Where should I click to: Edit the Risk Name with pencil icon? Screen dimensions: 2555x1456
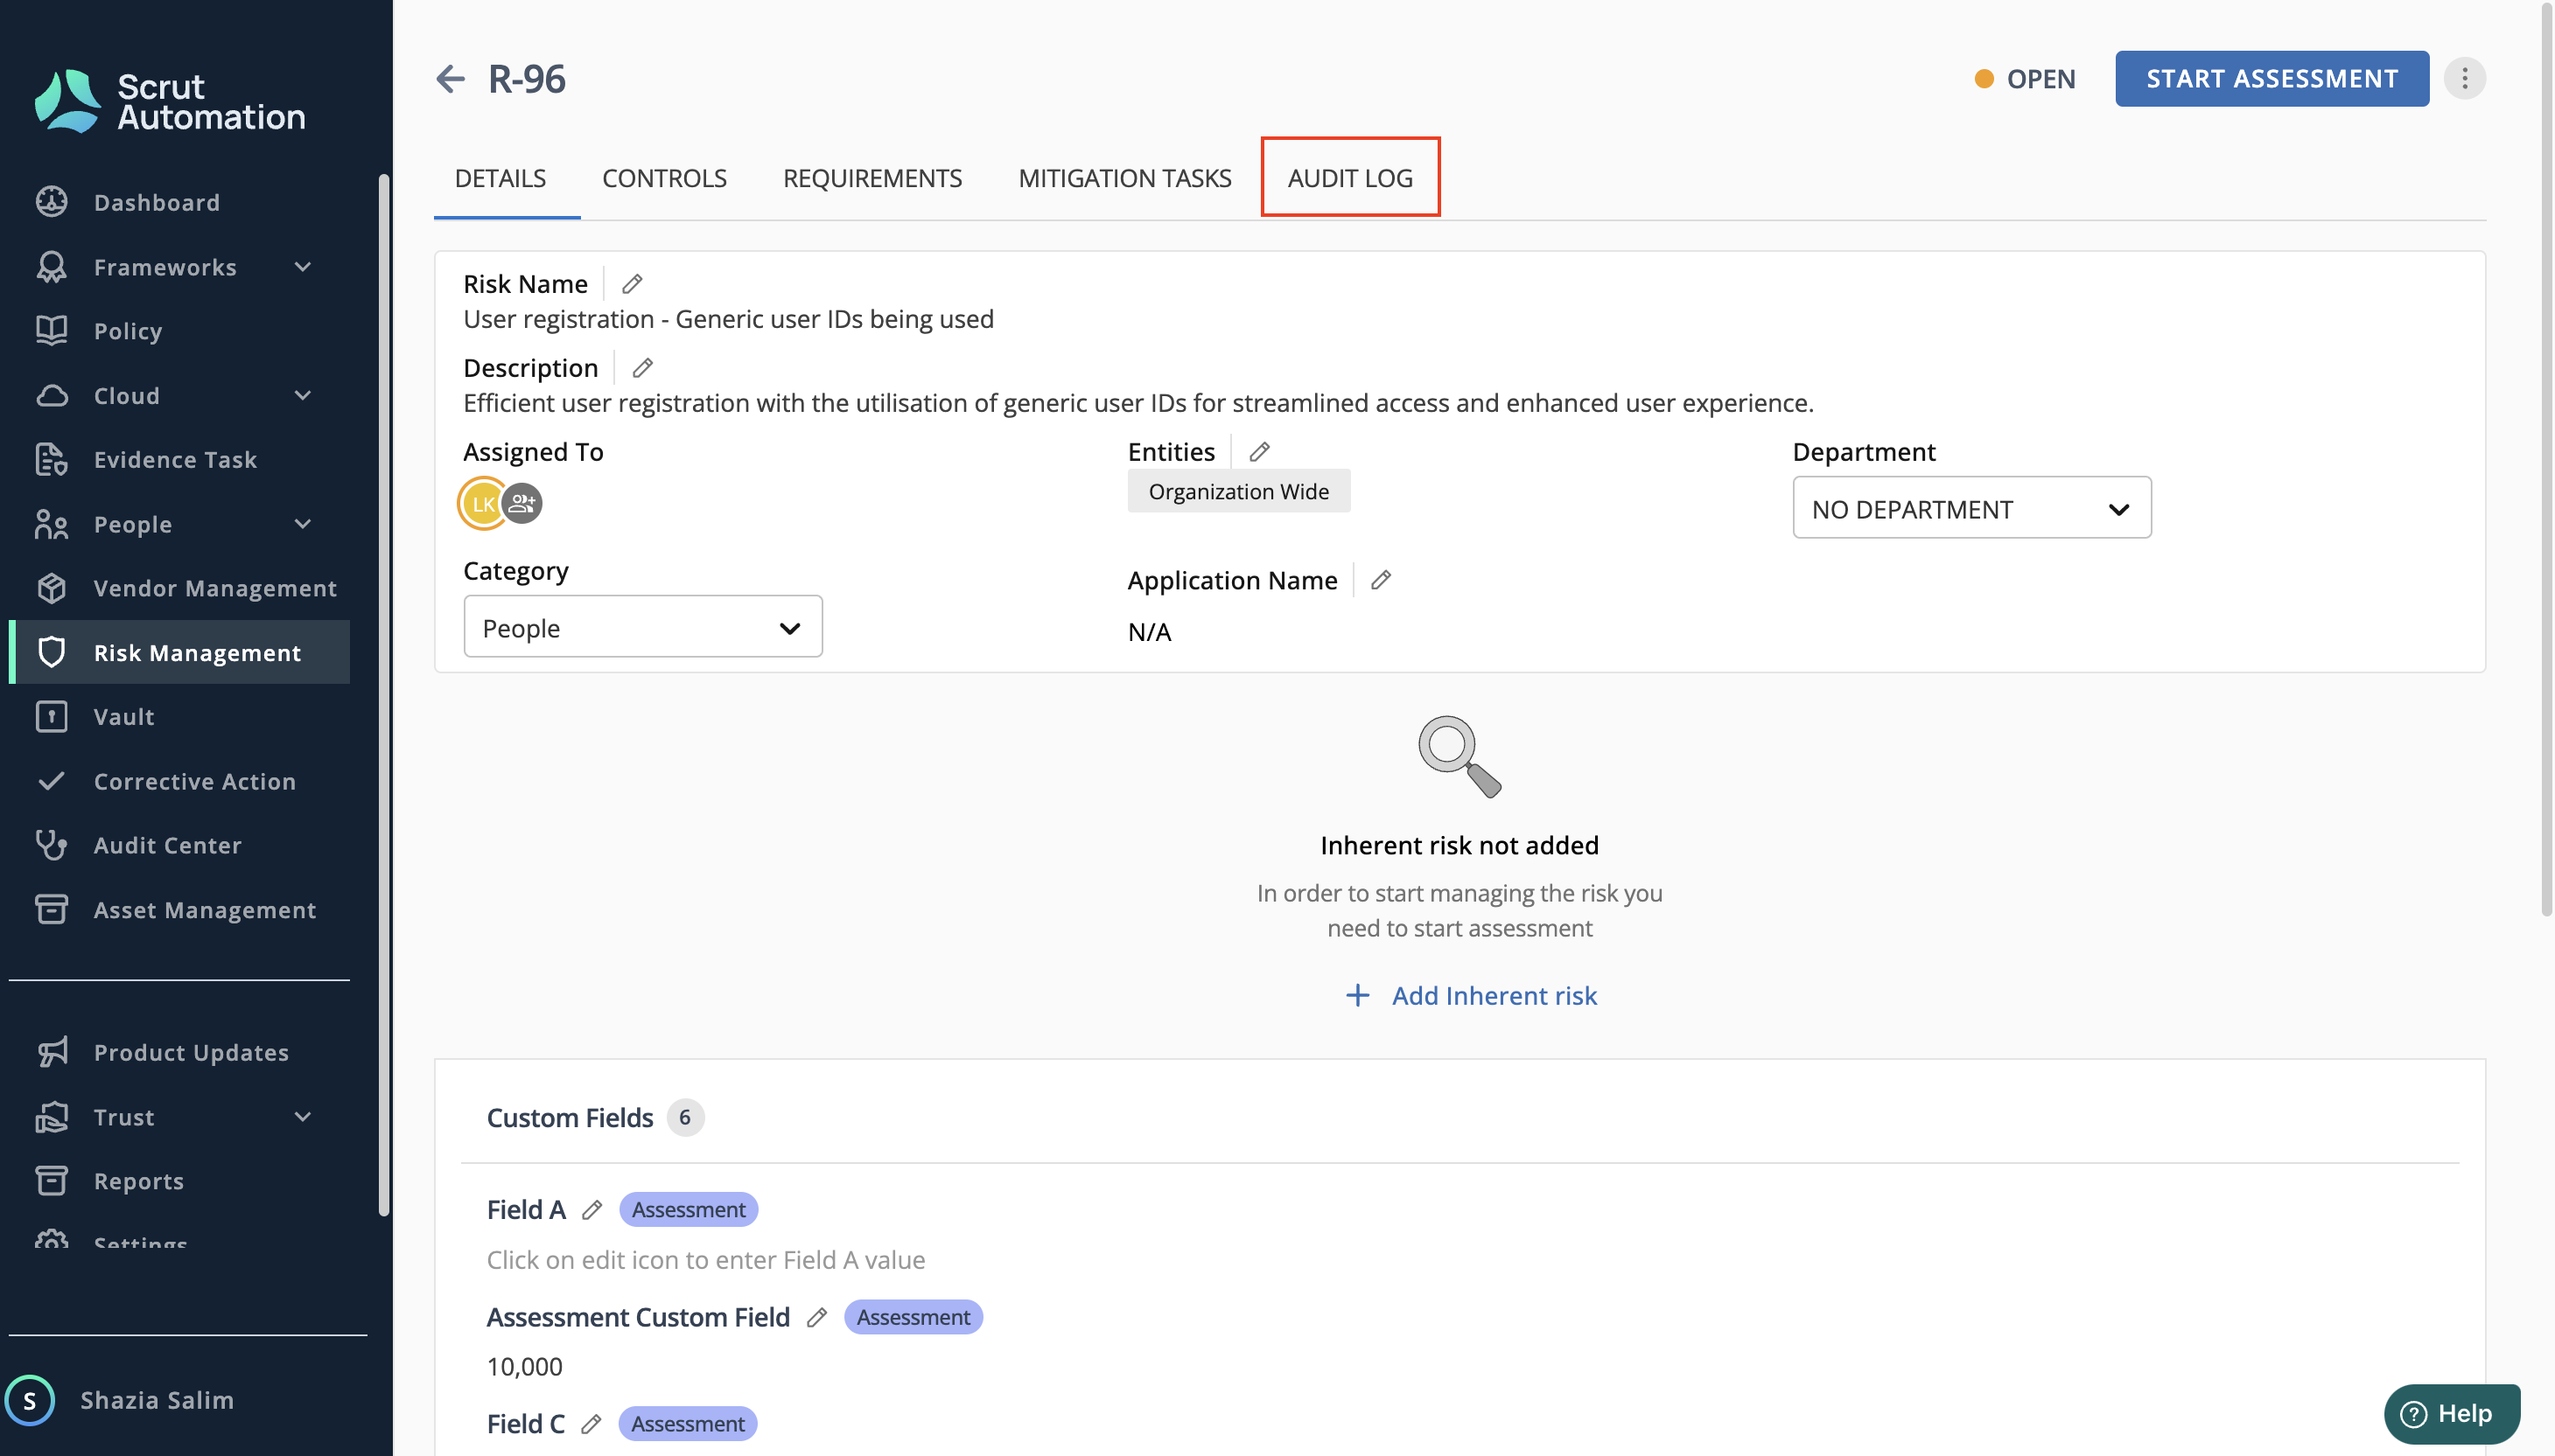click(633, 284)
